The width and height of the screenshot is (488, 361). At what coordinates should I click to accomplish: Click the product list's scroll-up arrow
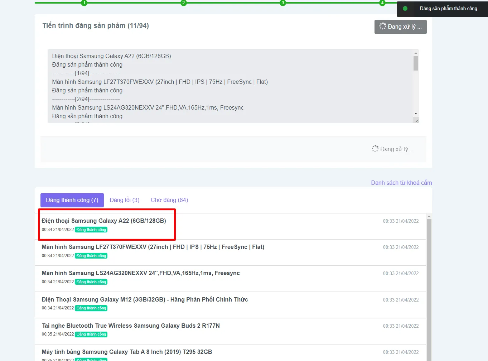tap(429, 216)
